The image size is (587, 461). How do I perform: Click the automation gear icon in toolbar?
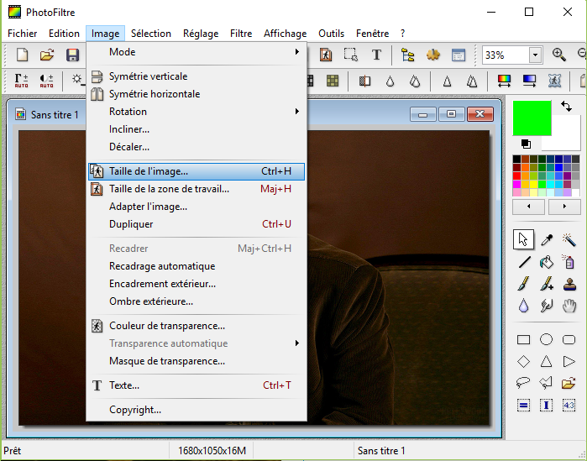tap(433, 55)
